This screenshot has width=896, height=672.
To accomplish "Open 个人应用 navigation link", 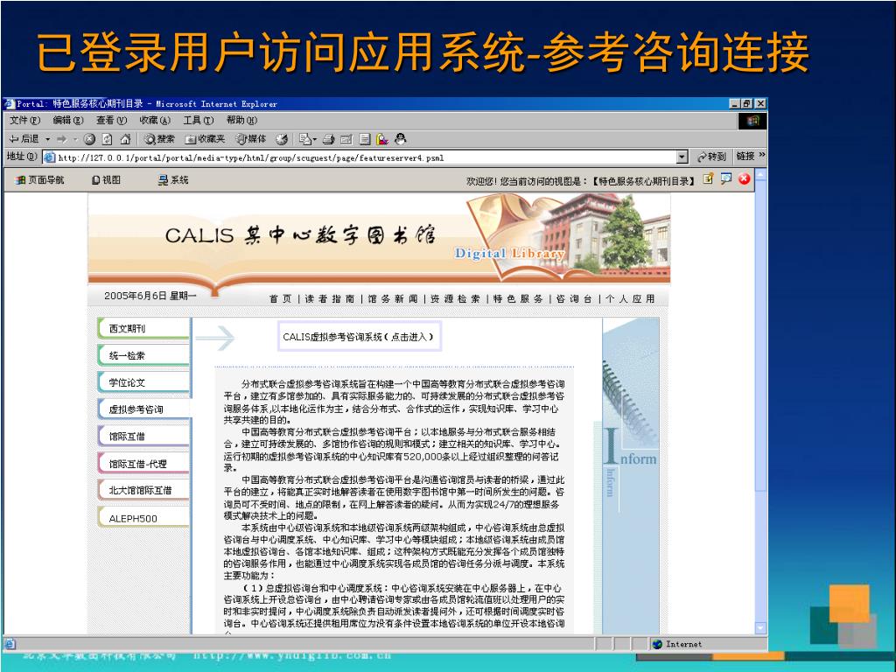I will 630,299.
